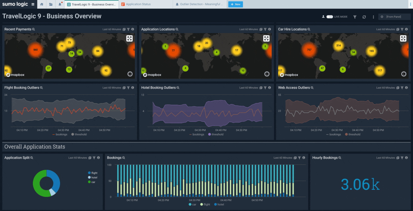
Task: Toggle car slice in Application Split legend
Action: tap(92, 182)
